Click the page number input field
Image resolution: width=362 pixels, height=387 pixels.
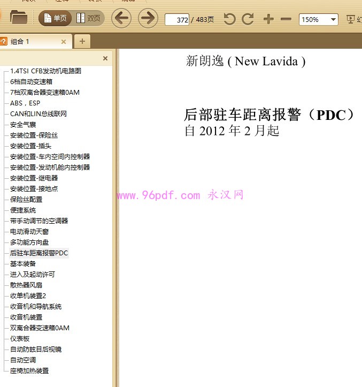[177, 19]
